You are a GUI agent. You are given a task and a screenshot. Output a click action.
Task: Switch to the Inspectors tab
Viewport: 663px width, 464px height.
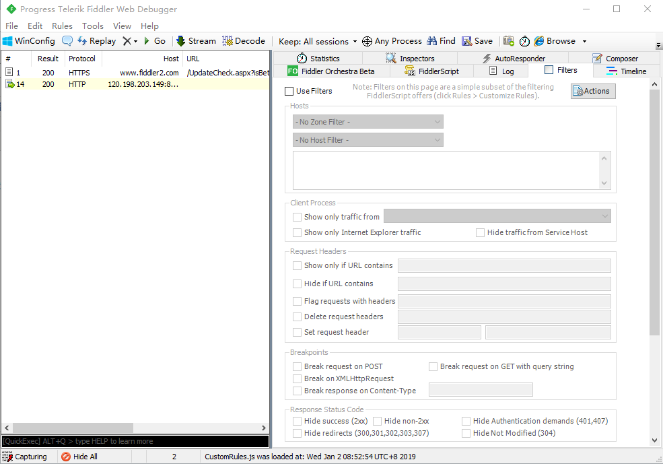click(x=410, y=59)
